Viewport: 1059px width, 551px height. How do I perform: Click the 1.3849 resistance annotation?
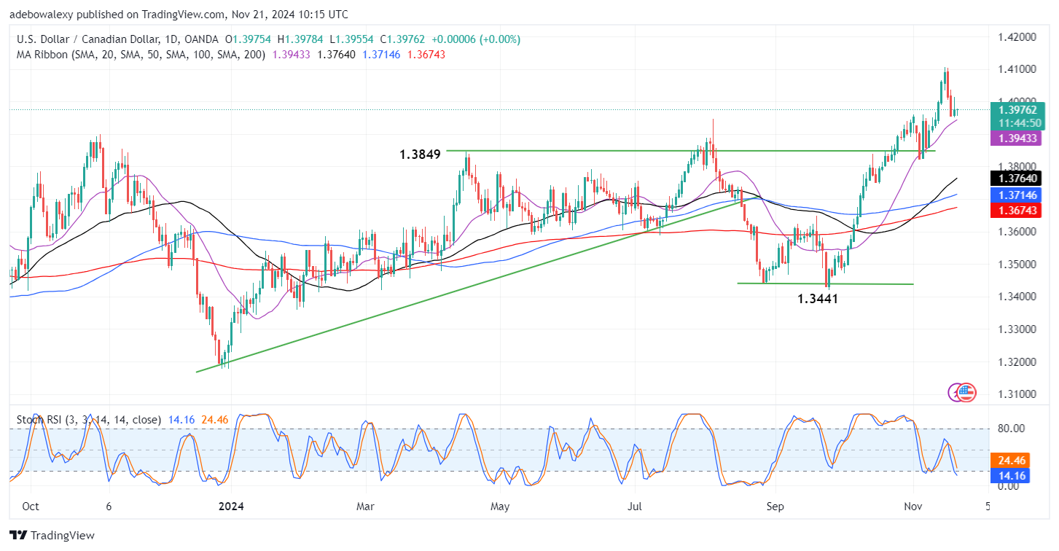click(x=419, y=155)
